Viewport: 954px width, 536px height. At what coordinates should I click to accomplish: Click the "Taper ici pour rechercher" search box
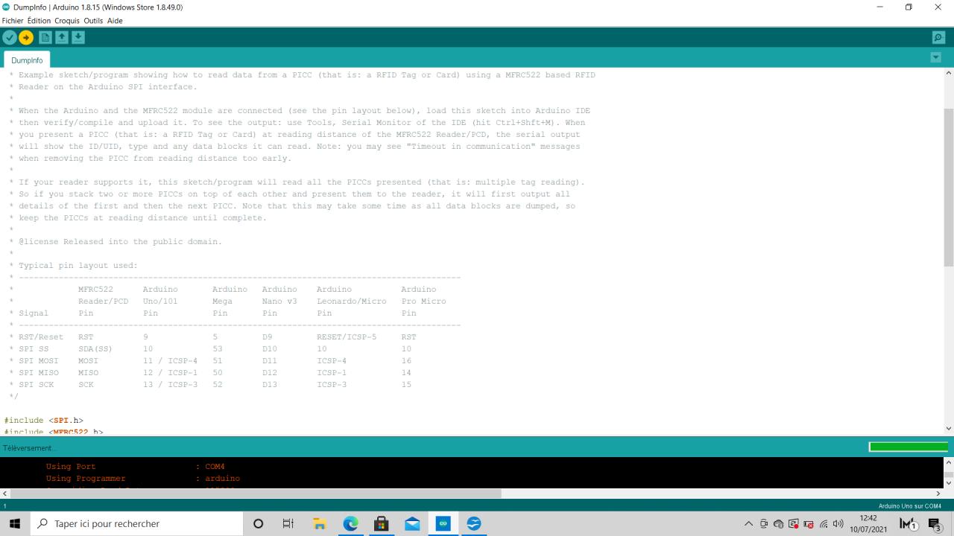point(136,524)
